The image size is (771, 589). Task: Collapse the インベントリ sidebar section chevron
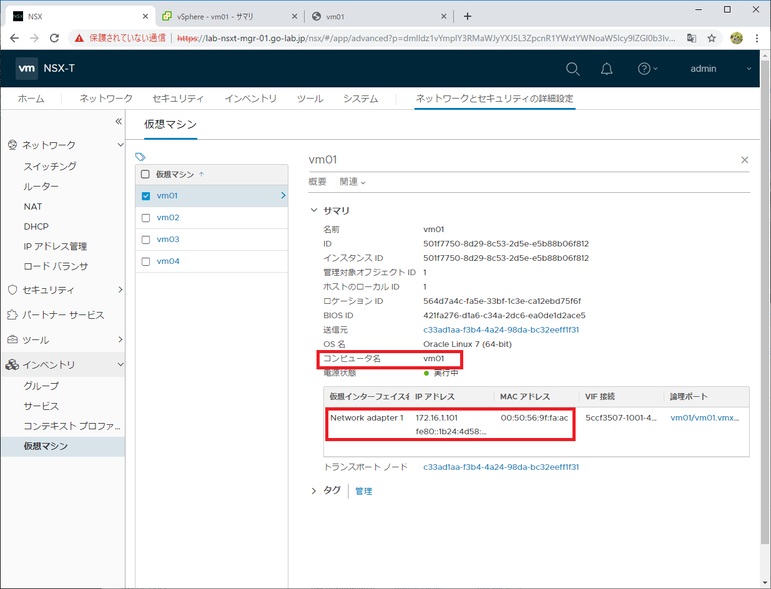click(x=120, y=364)
